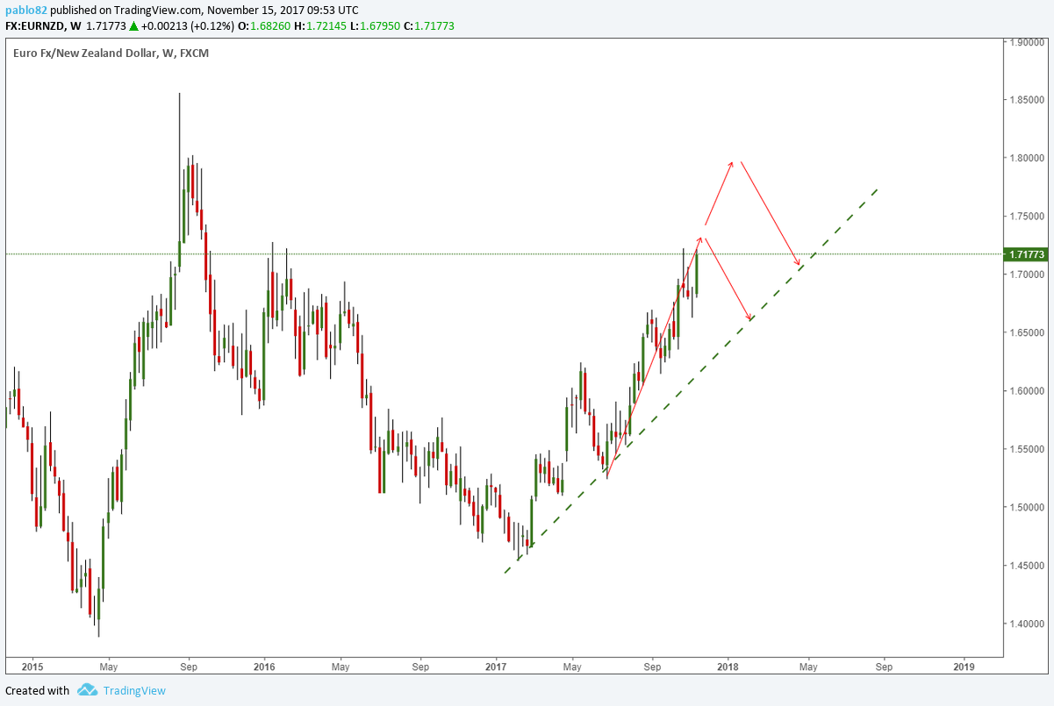Click the 2017 time axis label
1054x706 pixels.
(x=496, y=666)
